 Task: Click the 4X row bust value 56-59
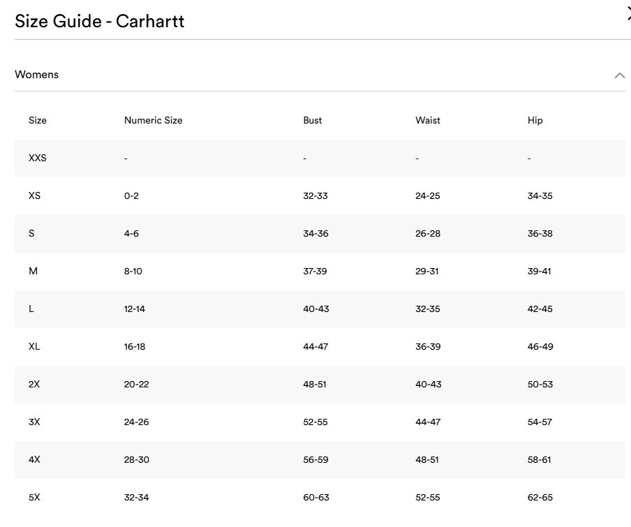coord(315,459)
